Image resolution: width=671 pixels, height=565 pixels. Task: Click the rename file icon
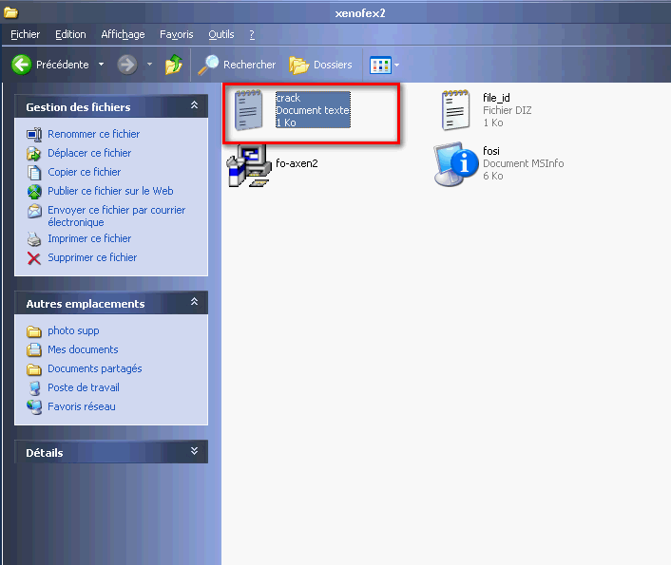point(34,134)
